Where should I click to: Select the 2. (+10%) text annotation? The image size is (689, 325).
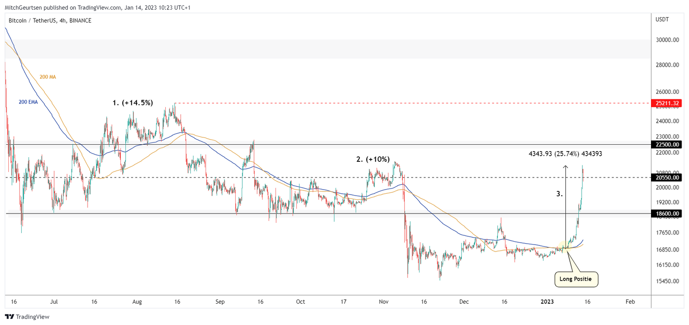pyautogui.click(x=373, y=159)
